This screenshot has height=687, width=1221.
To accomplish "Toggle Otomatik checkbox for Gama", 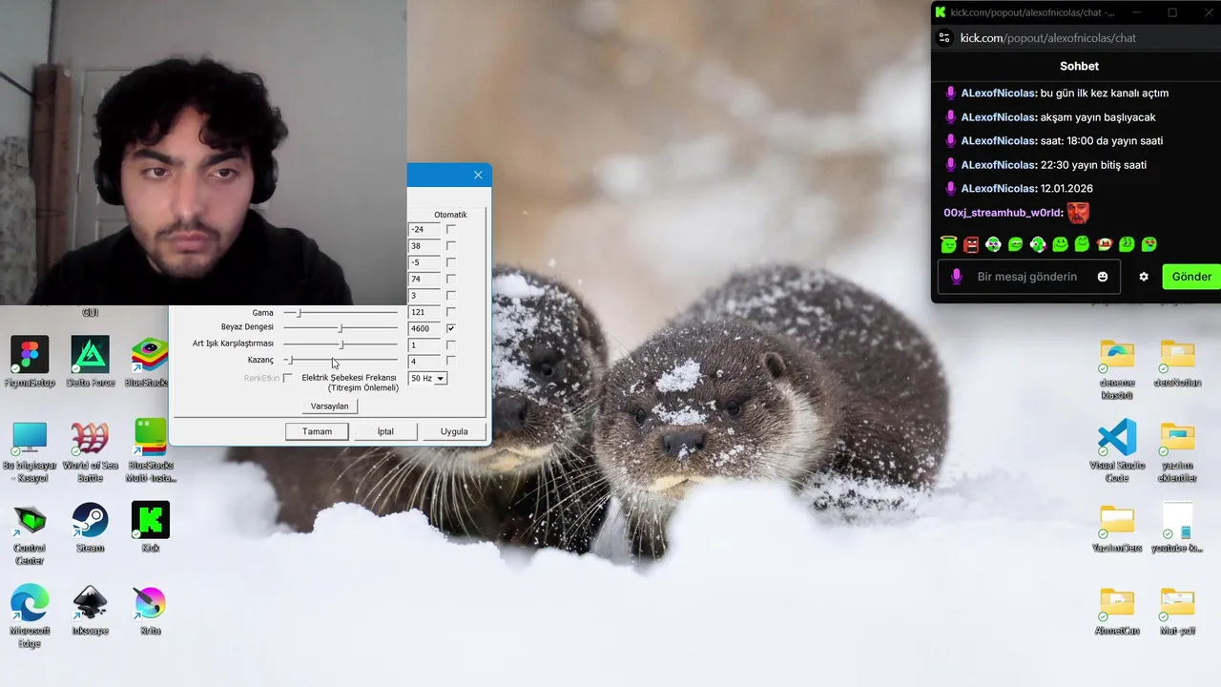I will pyautogui.click(x=451, y=312).
